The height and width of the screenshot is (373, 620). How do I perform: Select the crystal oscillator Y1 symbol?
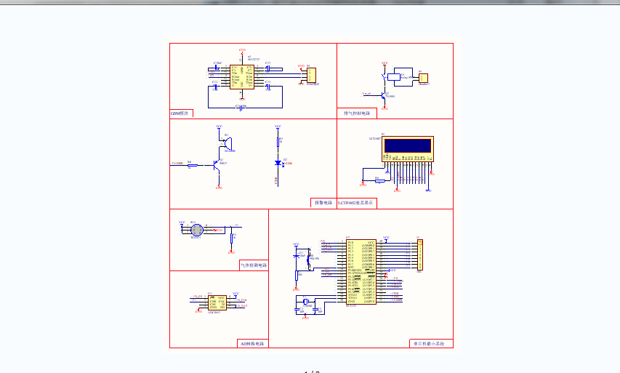pos(305,302)
